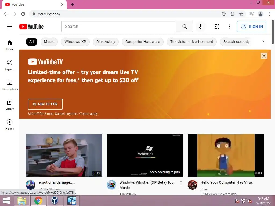Open the Windows Start button

tap(6, 201)
